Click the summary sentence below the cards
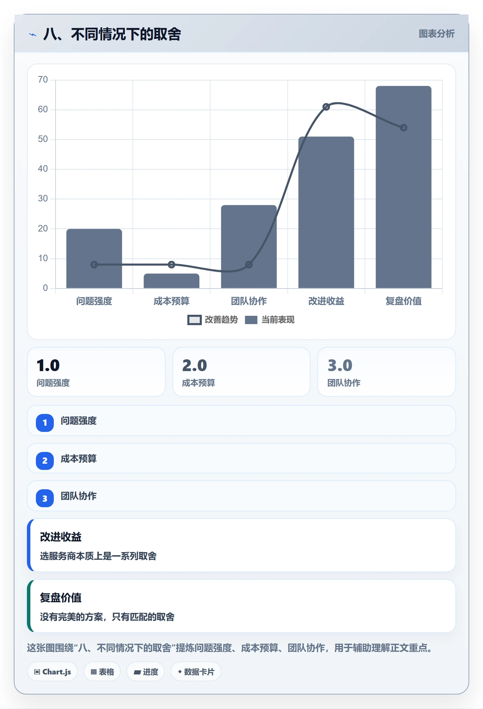Viewport: 483px width, 709px height. click(x=230, y=648)
